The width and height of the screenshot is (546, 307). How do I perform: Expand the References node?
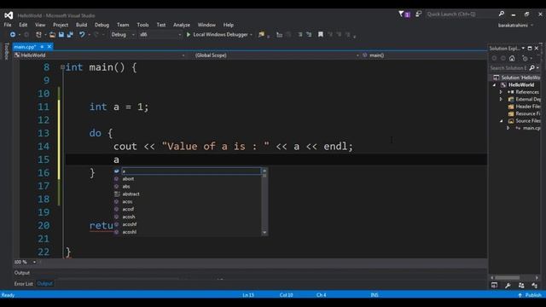point(501,92)
